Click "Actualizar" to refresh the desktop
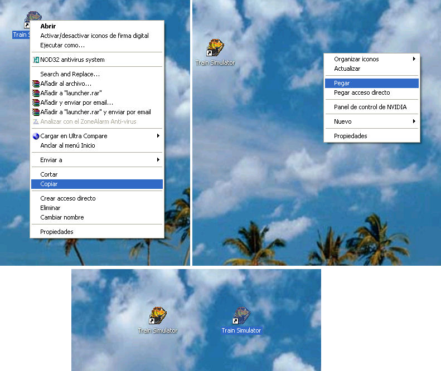This screenshot has width=441, height=371. point(347,69)
